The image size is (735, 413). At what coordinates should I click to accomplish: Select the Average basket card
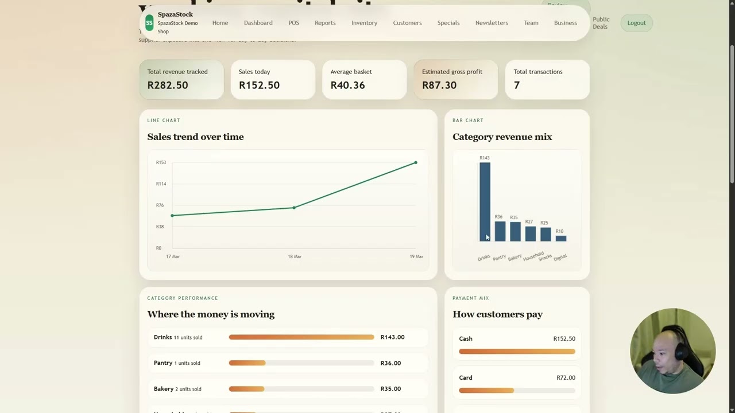[x=365, y=79]
